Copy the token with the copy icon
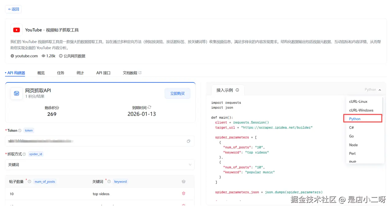 (x=188, y=141)
